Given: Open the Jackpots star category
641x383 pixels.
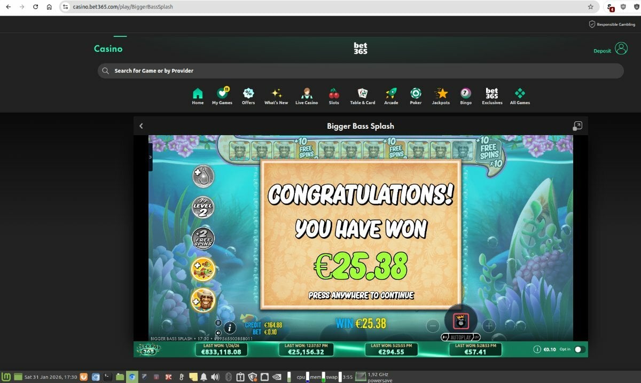Looking at the screenshot, I should pyautogui.click(x=441, y=96).
